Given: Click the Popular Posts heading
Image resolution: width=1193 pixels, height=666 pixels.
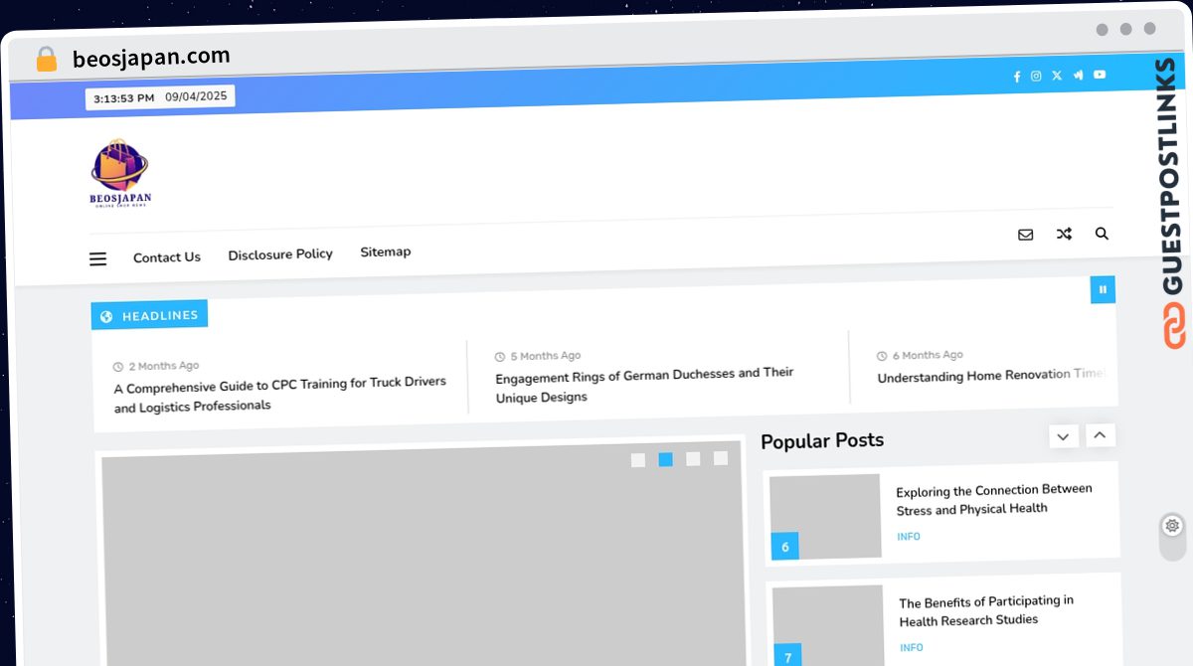Looking at the screenshot, I should [822, 440].
